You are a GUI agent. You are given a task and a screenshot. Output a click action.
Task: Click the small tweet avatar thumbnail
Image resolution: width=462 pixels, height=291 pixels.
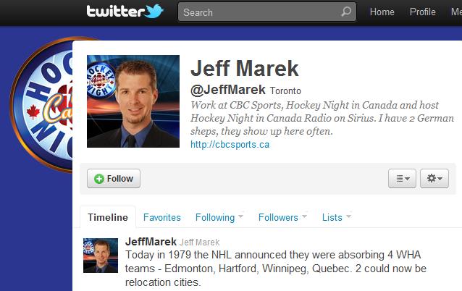click(x=101, y=256)
